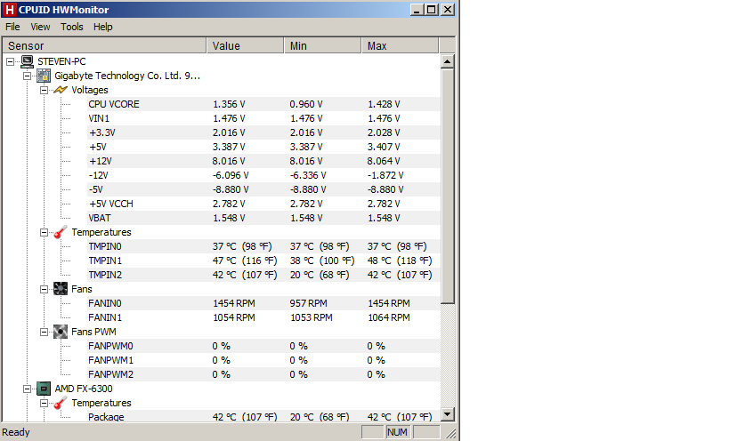Click the Max column header
The image size is (729, 441).
tap(400, 45)
